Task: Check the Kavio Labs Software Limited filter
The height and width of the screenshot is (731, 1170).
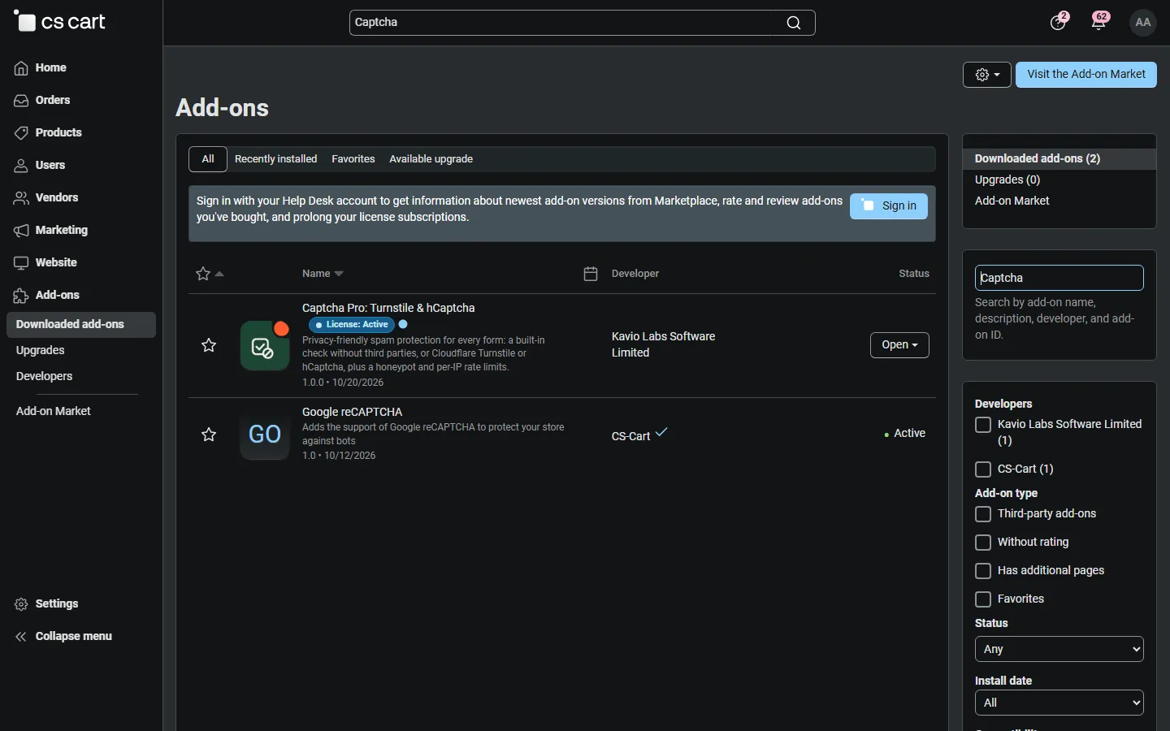Action: click(x=983, y=425)
